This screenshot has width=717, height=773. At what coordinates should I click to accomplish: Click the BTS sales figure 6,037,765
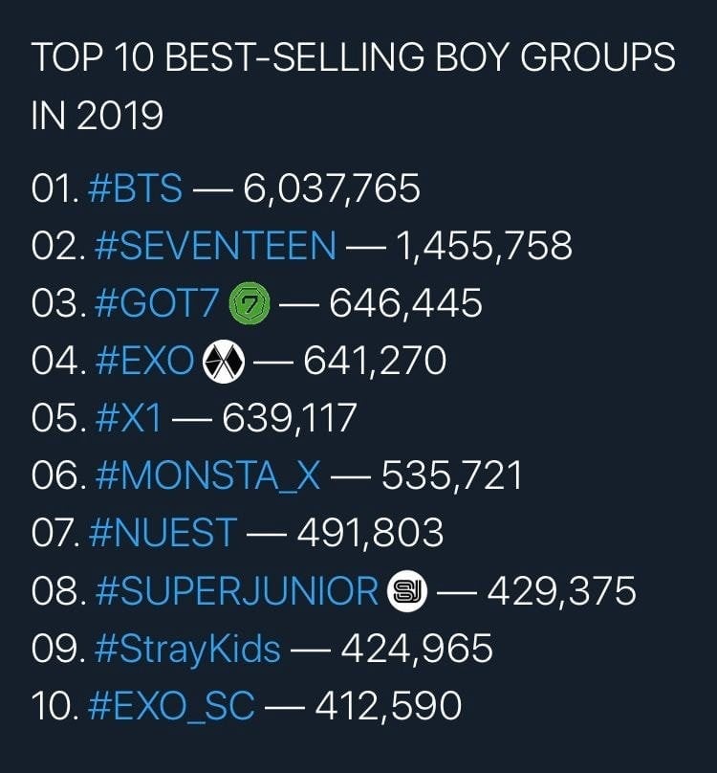(x=332, y=189)
